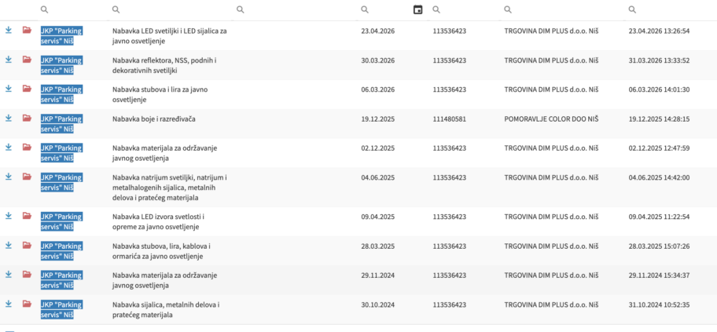Image resolution: width=717 pixels, height=332 pixels.
Task: Download the 02.12.2025 materijala za održavanje row
Action: click(8, 147)
